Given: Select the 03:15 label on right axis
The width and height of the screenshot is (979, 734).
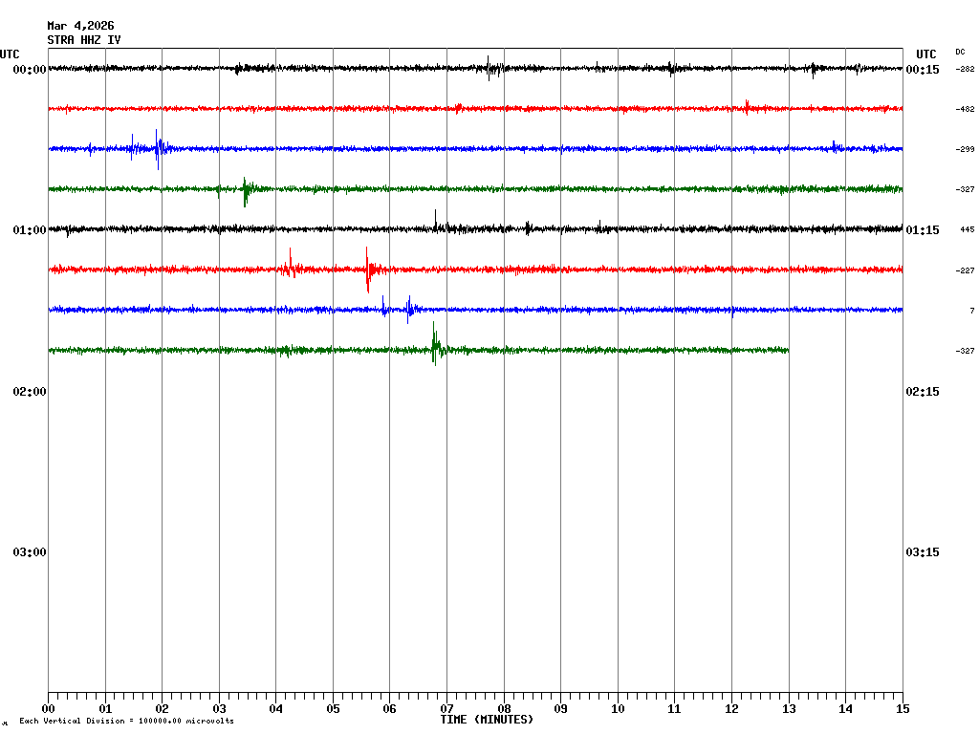Looking at the screenshot, I should 922,552.
